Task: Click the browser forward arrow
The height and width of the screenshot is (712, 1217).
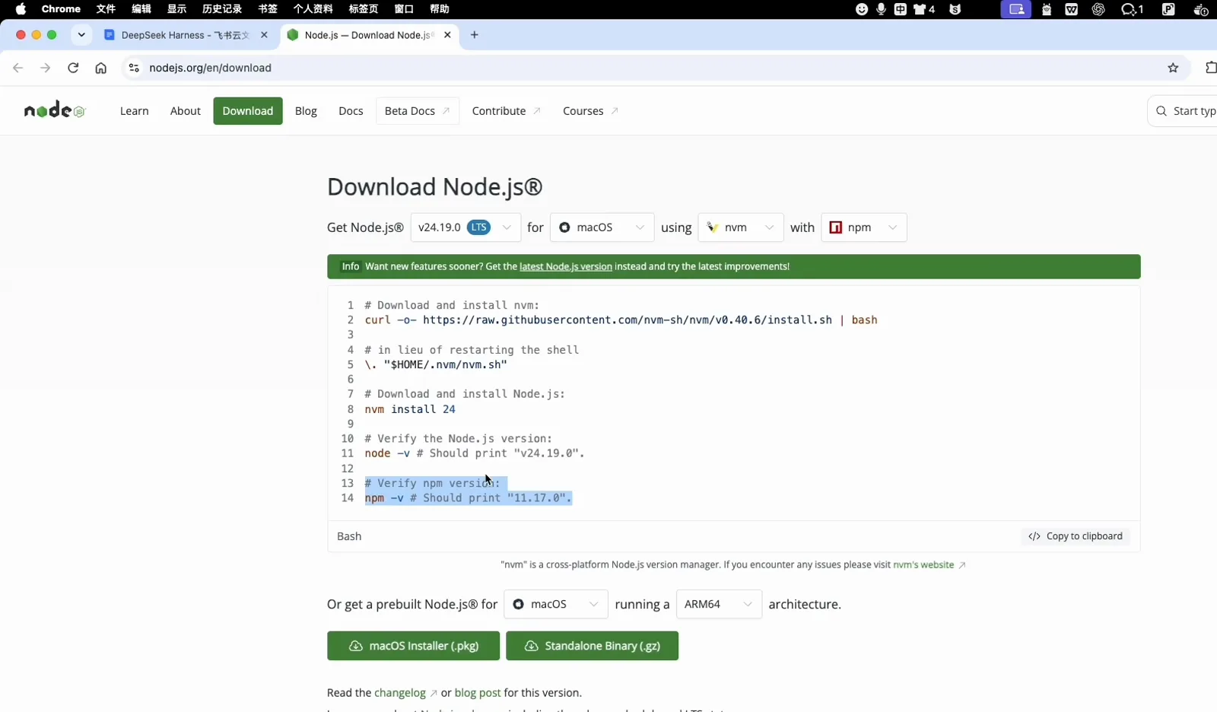Action: click(x=46, y=68)
